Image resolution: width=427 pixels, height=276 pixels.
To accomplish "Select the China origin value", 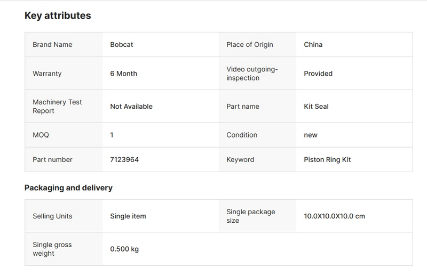I will [x=313, y=45].
